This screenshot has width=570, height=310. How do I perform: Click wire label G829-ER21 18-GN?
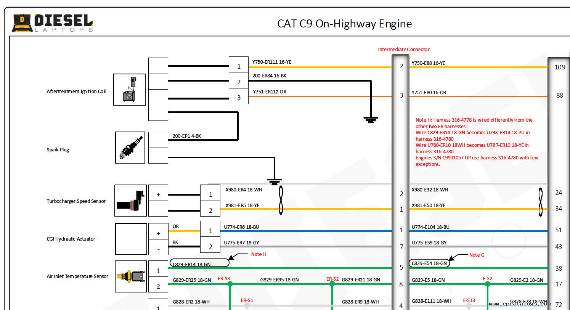[x=361, y=279]
